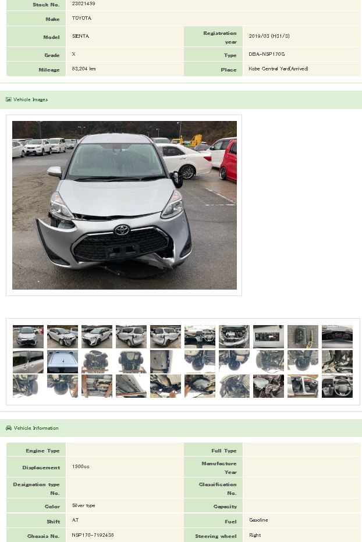
Task: Click the Vehicle Images picture icon
Action: tap(8, 99)
